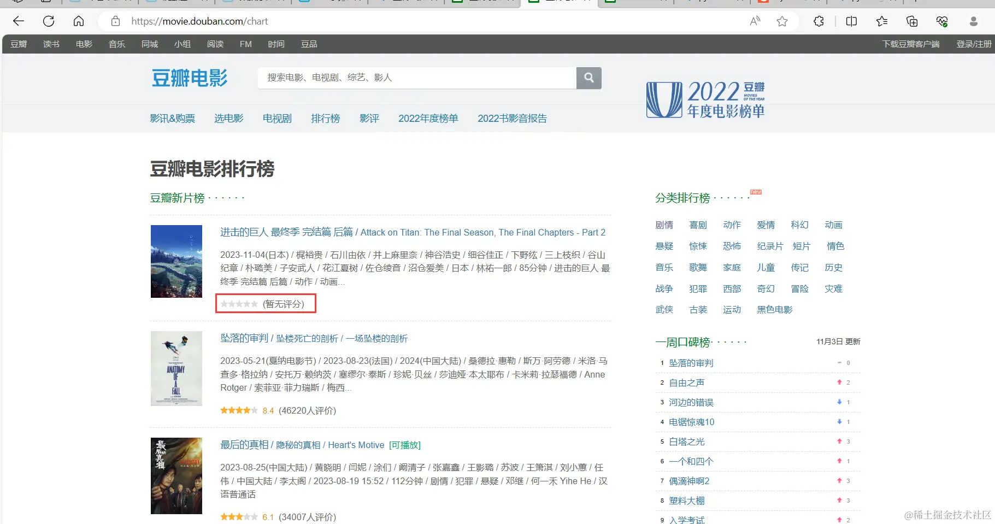995x524 pixels.
Task: Click the 34007人评价 rating count
Action: pyautogui.click(x=308, y=517)
